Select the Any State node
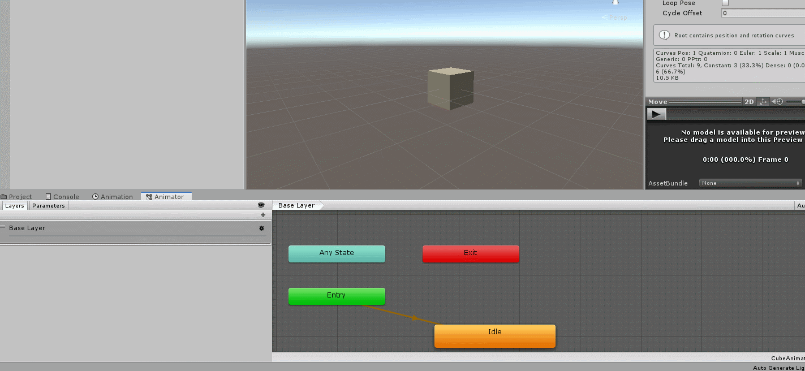Image resolution: width=805 pixels, height=371 pixels. (x=337, y=253)
